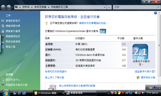Click volume speaker tray icon beside clock
161x96 pixels.
tap(143, 93)
